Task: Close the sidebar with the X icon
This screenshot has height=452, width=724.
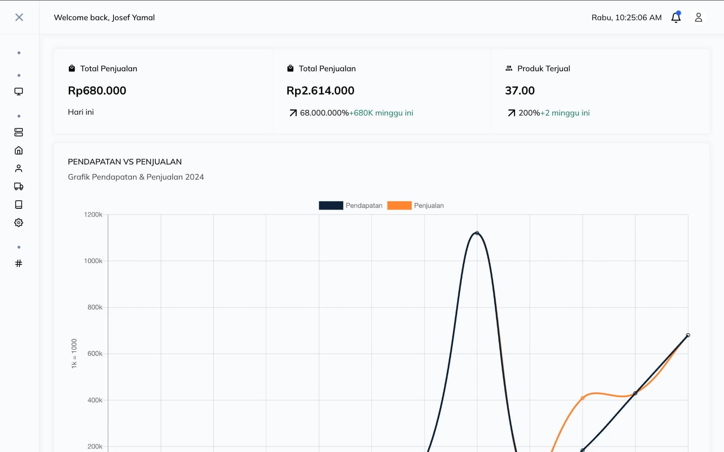Action: (x=19, y=17)
